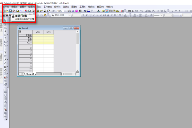The height and width of the screenshot is (128, 192).
Task: Click the Increase Font Size icon
Action: [x=108, y=15]
